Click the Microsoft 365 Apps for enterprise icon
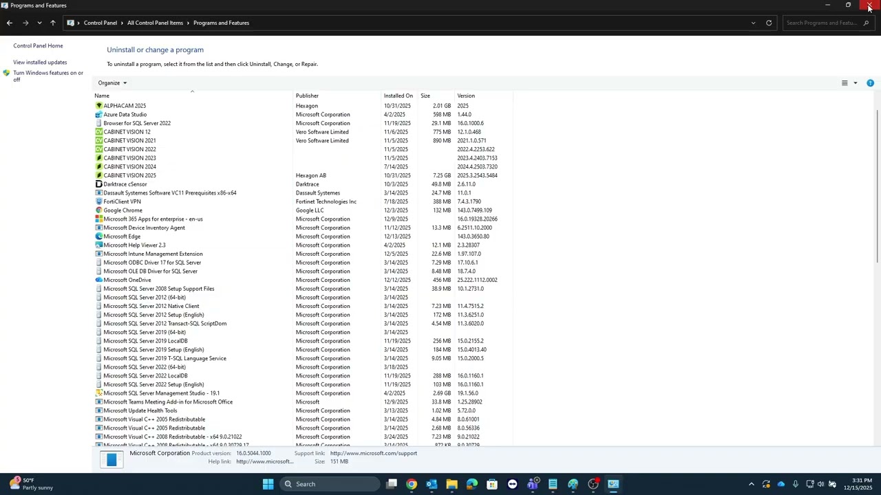 pos(98,219)
